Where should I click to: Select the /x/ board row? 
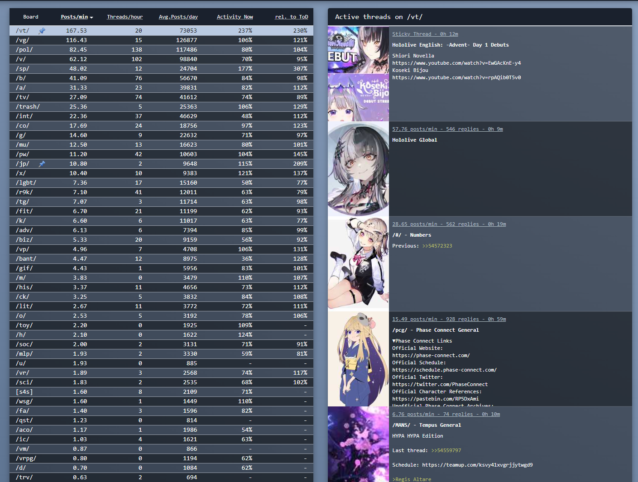[161, 173]
